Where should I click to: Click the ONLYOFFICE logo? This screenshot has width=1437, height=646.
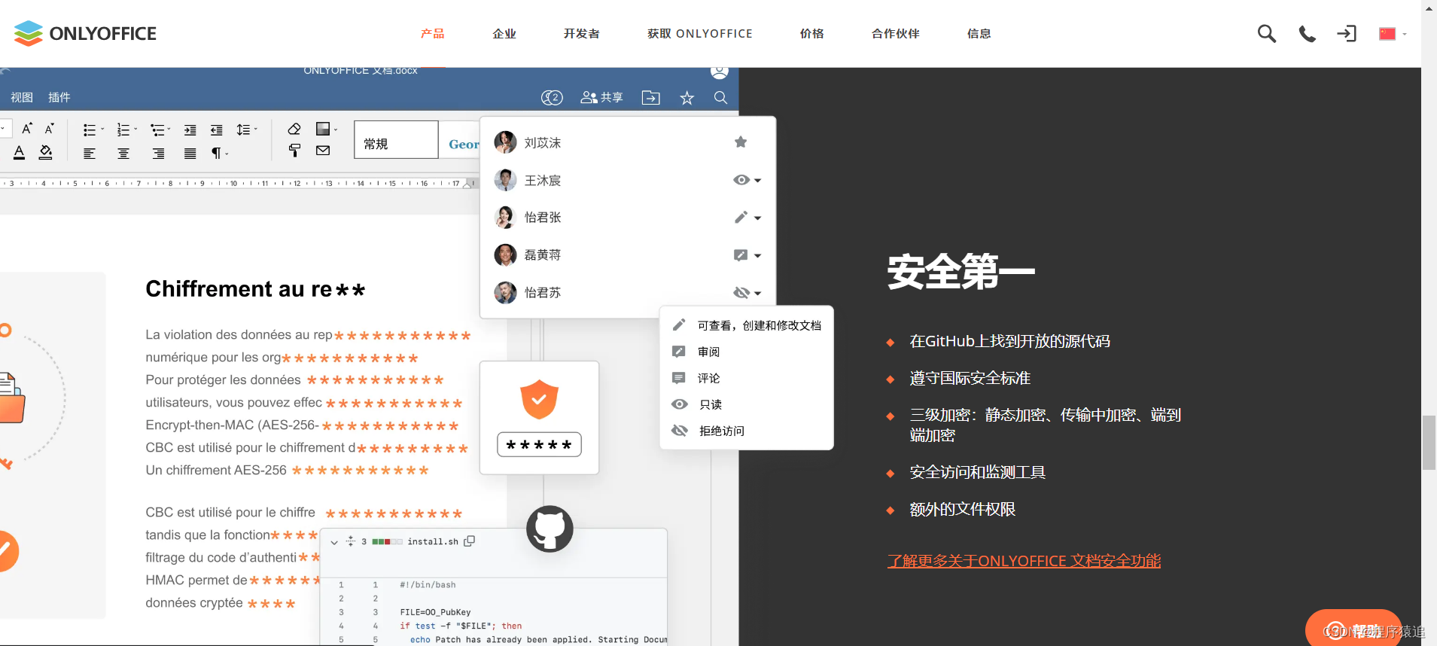(85, 33)
